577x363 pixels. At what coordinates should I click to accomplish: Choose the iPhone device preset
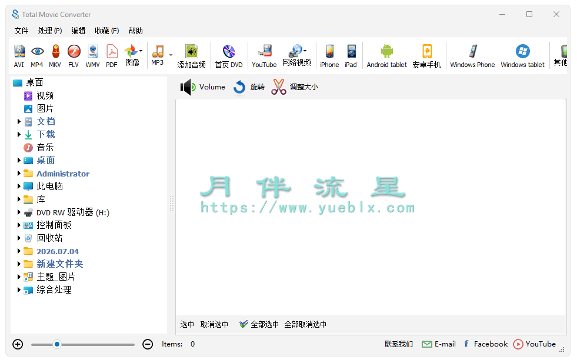(x=329, y=56)
